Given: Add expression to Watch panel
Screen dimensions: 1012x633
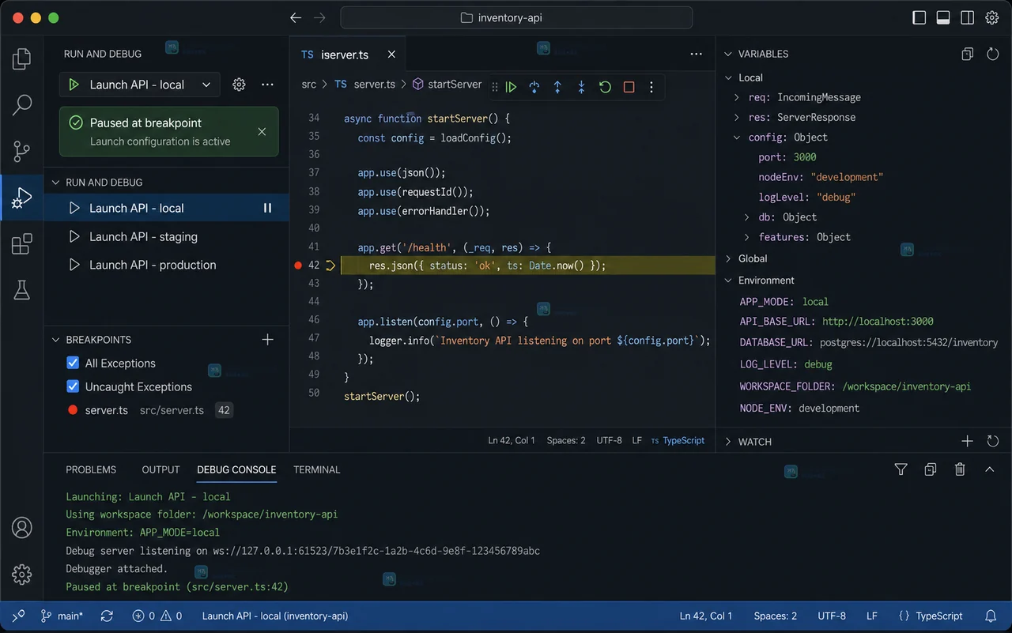Looking at the screenshot, I should 967,441.
